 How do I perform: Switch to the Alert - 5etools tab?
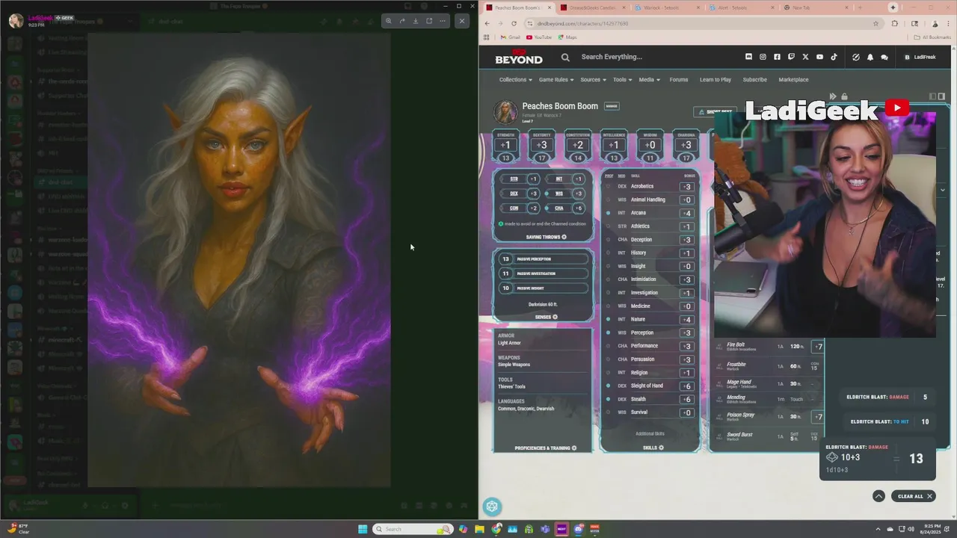click(739, 7)
